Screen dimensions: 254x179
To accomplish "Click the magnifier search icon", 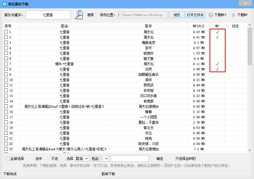I will click(x=78, y=15).
